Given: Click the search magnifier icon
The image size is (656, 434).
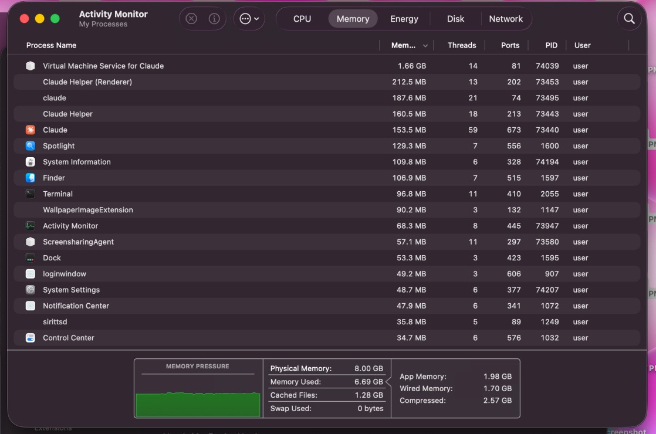Looking at the screenshot, I should point(629,18).
